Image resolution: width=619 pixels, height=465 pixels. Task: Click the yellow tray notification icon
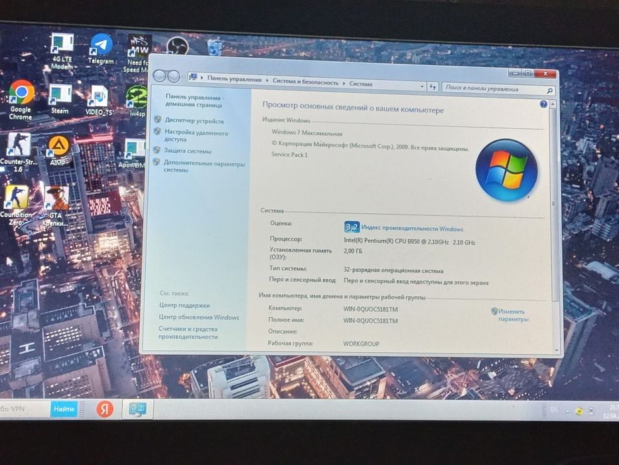point(579,412)
